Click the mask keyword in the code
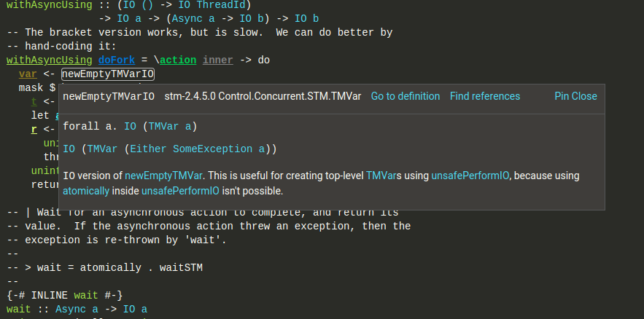 point(31,87)
